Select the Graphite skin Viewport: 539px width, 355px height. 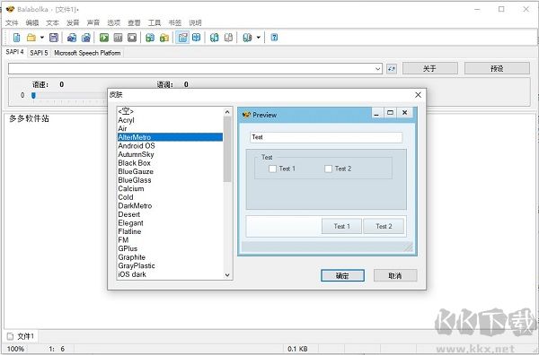pyautogui.click(x=170, y=257)
